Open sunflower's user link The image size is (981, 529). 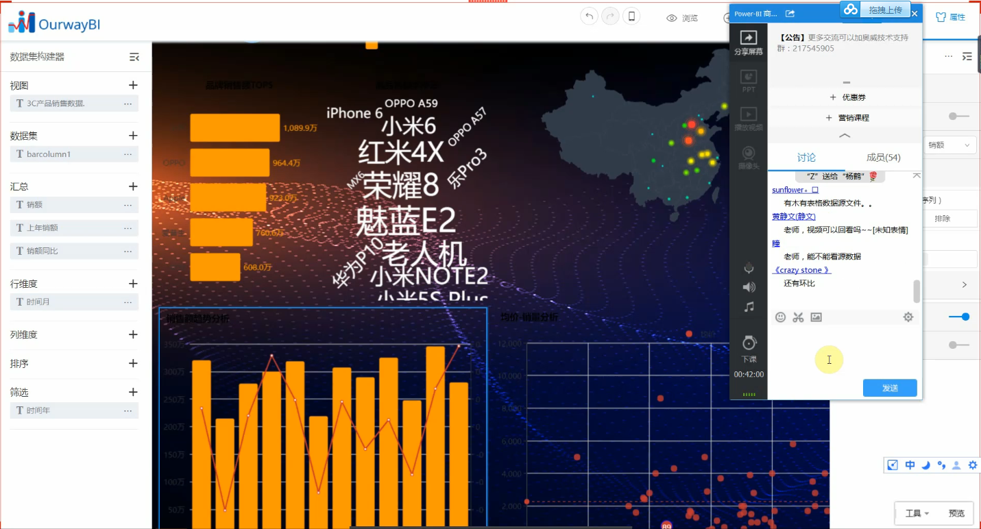coord(795,190)
